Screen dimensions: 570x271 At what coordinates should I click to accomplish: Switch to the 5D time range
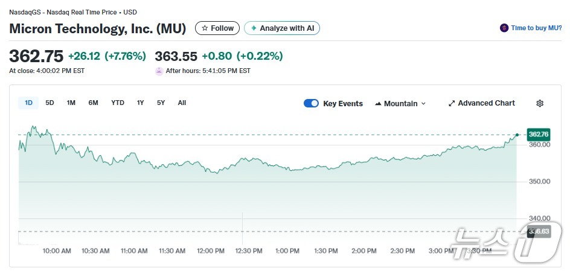(50, 103)
